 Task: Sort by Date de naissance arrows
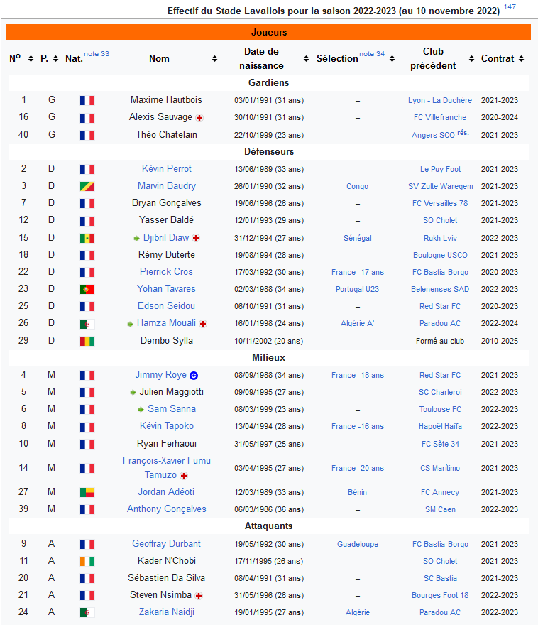coord(306,59)
